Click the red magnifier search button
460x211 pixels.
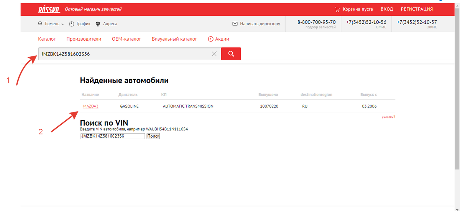coord(231,54)
